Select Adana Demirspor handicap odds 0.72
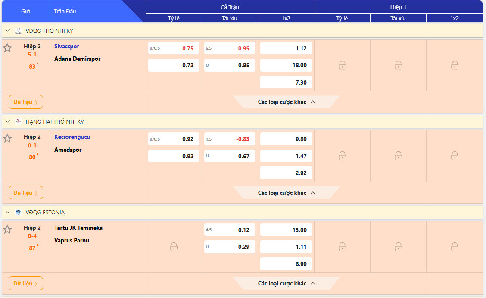 (x=174, y=65)
